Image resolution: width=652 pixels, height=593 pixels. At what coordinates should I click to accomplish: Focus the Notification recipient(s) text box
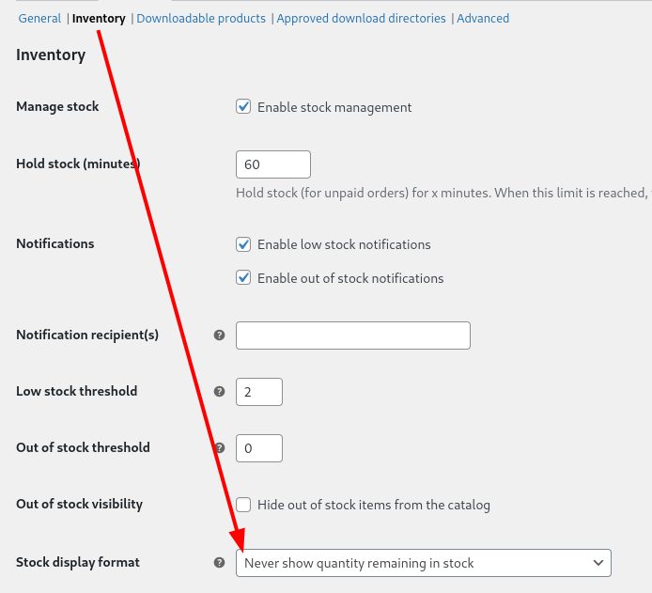[353, 336]
